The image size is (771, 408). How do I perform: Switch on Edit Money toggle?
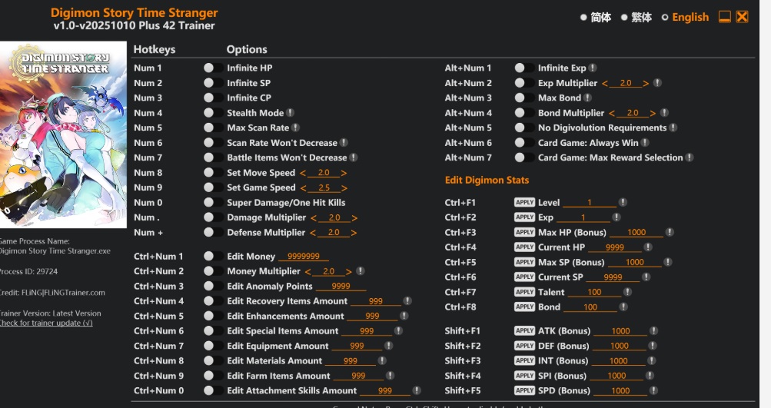213,256
